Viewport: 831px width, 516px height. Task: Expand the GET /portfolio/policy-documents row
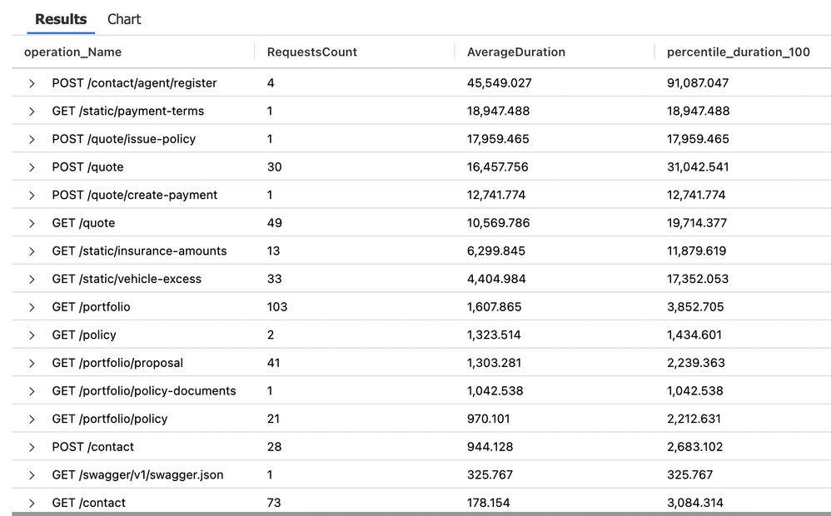click(x=32, y=390)
